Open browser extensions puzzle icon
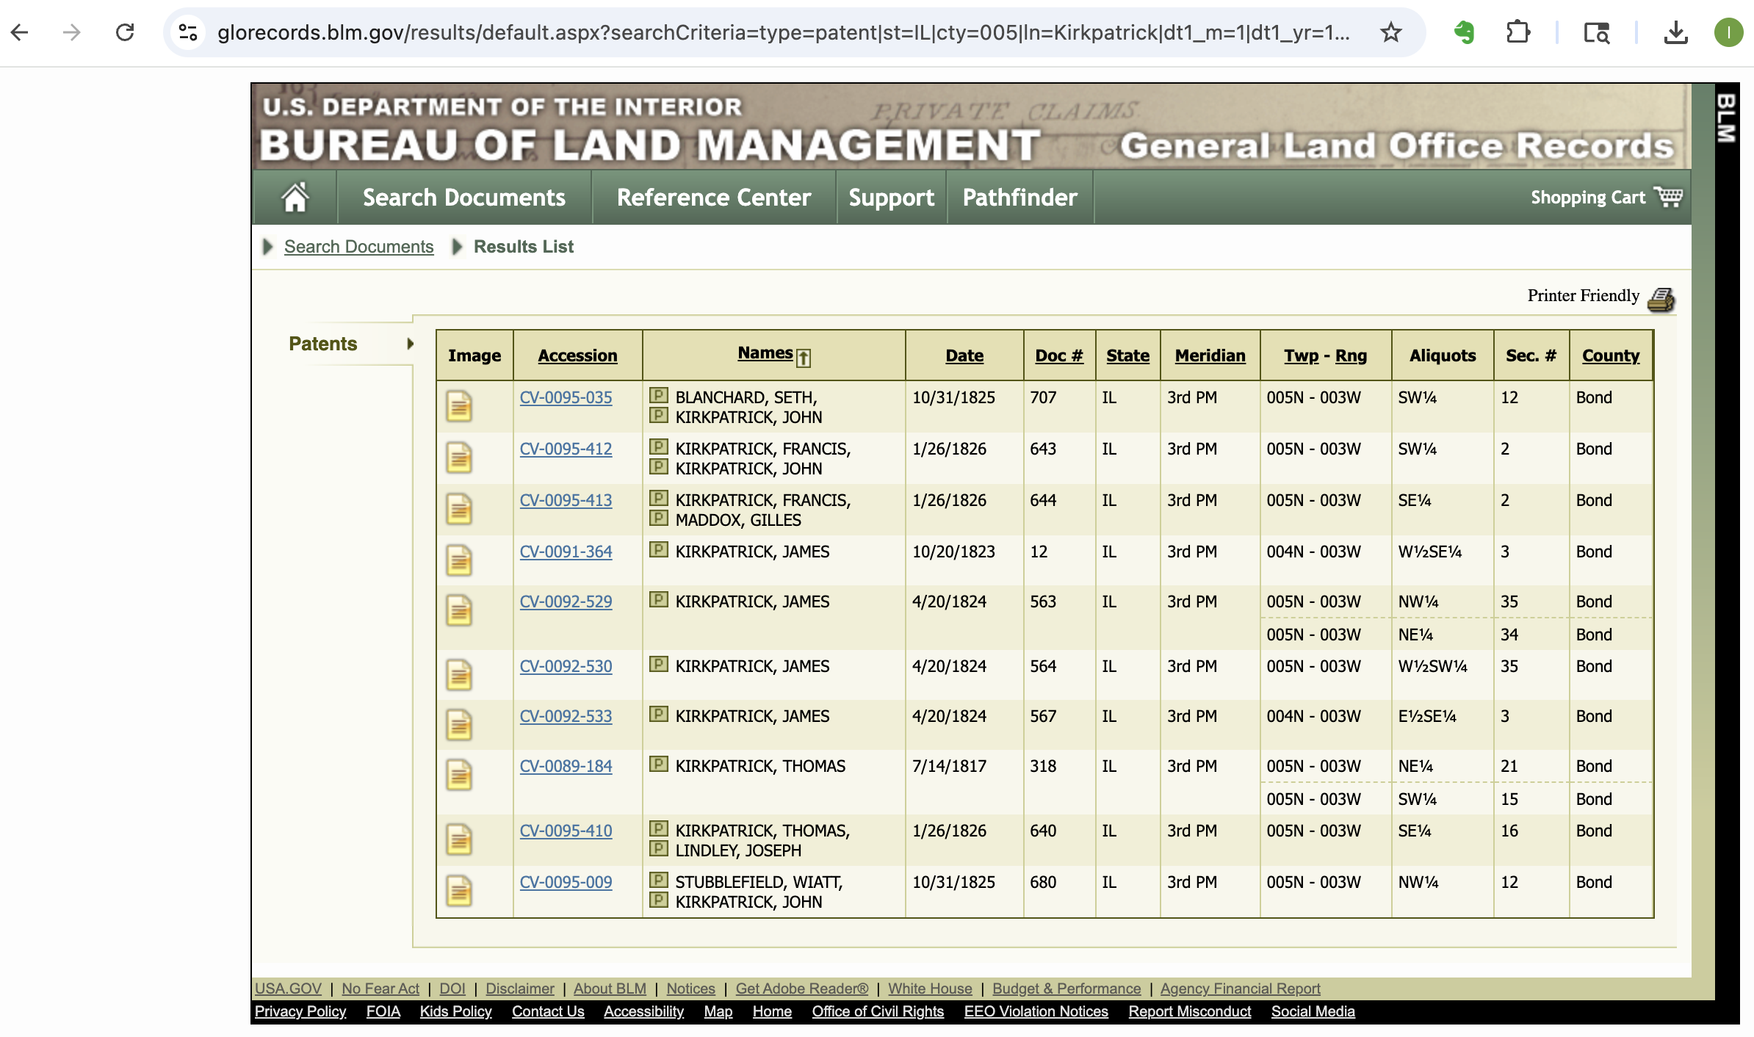 pos(1517,32)
